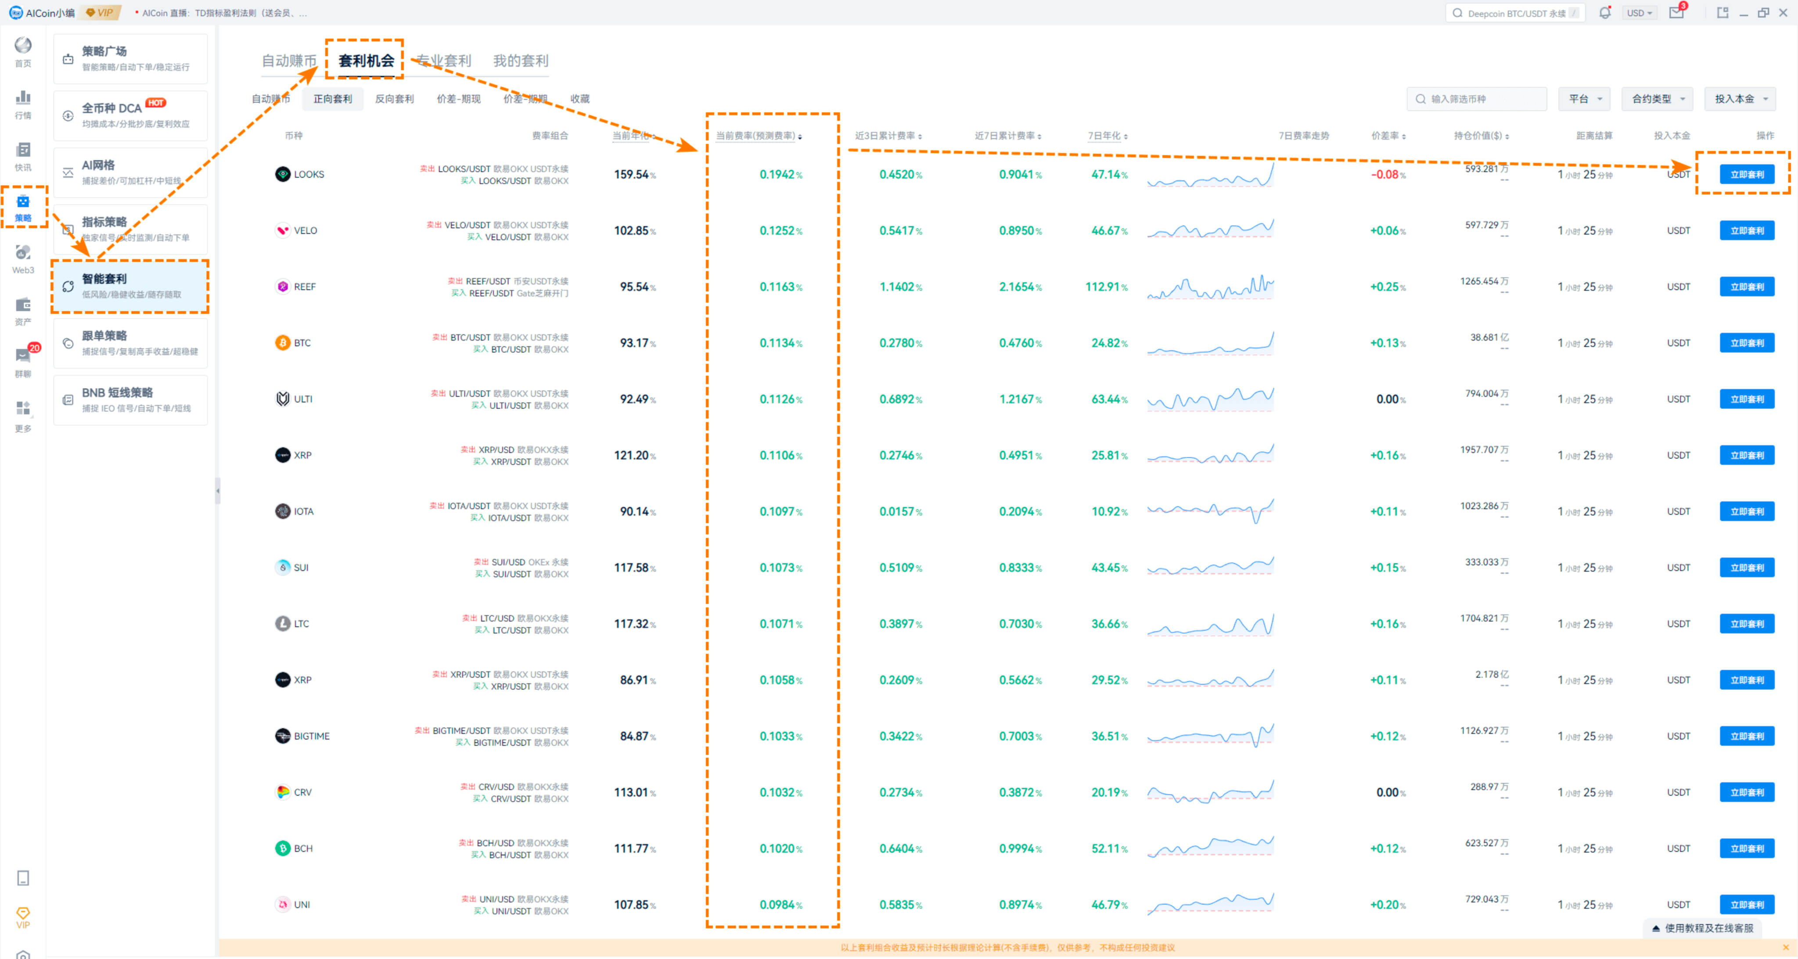This screenshot has height=959, width=1798.
Task: Switch to 专业套利 tab
Action: [445, 61]
